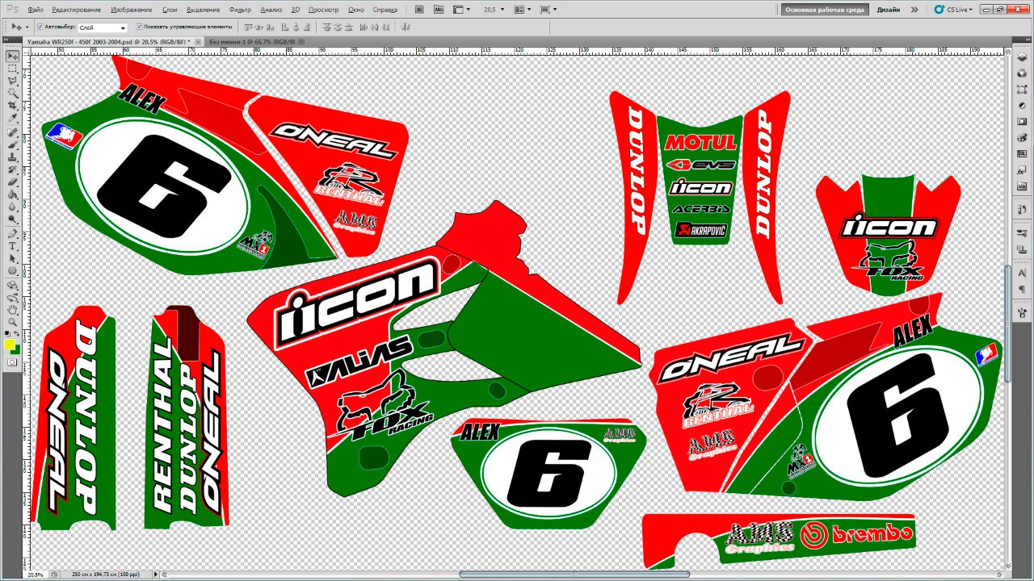
Task: Select the Eyedropper tool
Action: [x=13, y=119]
